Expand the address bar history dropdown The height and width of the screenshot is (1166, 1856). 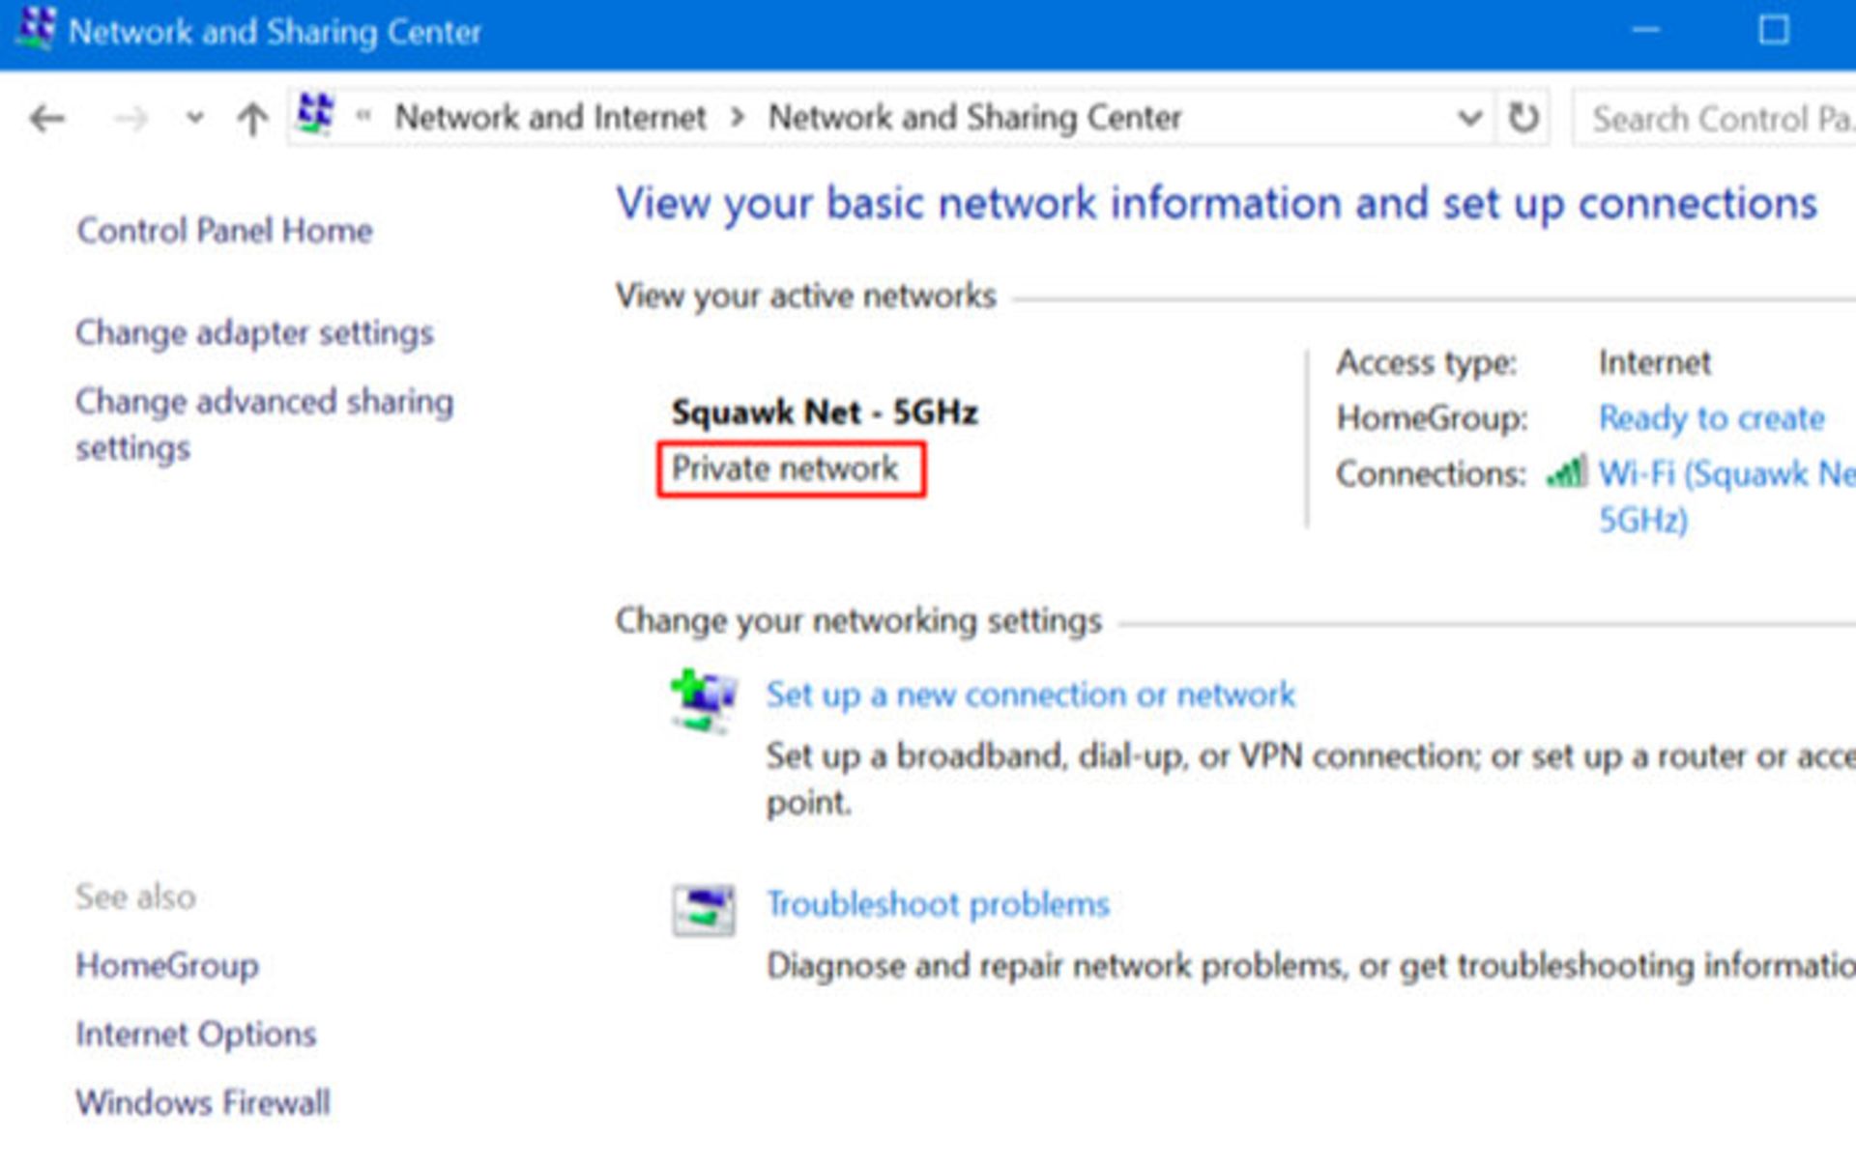pyautogui.click(x=1468, y=118)
